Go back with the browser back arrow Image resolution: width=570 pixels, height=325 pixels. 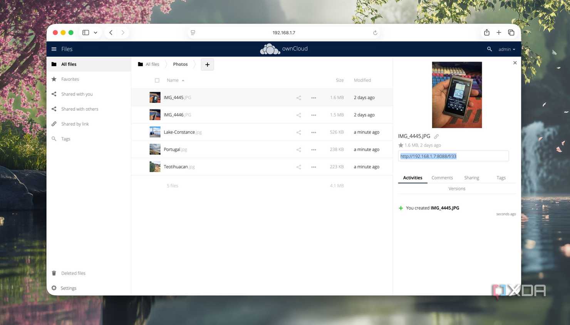tap(111, 33)
